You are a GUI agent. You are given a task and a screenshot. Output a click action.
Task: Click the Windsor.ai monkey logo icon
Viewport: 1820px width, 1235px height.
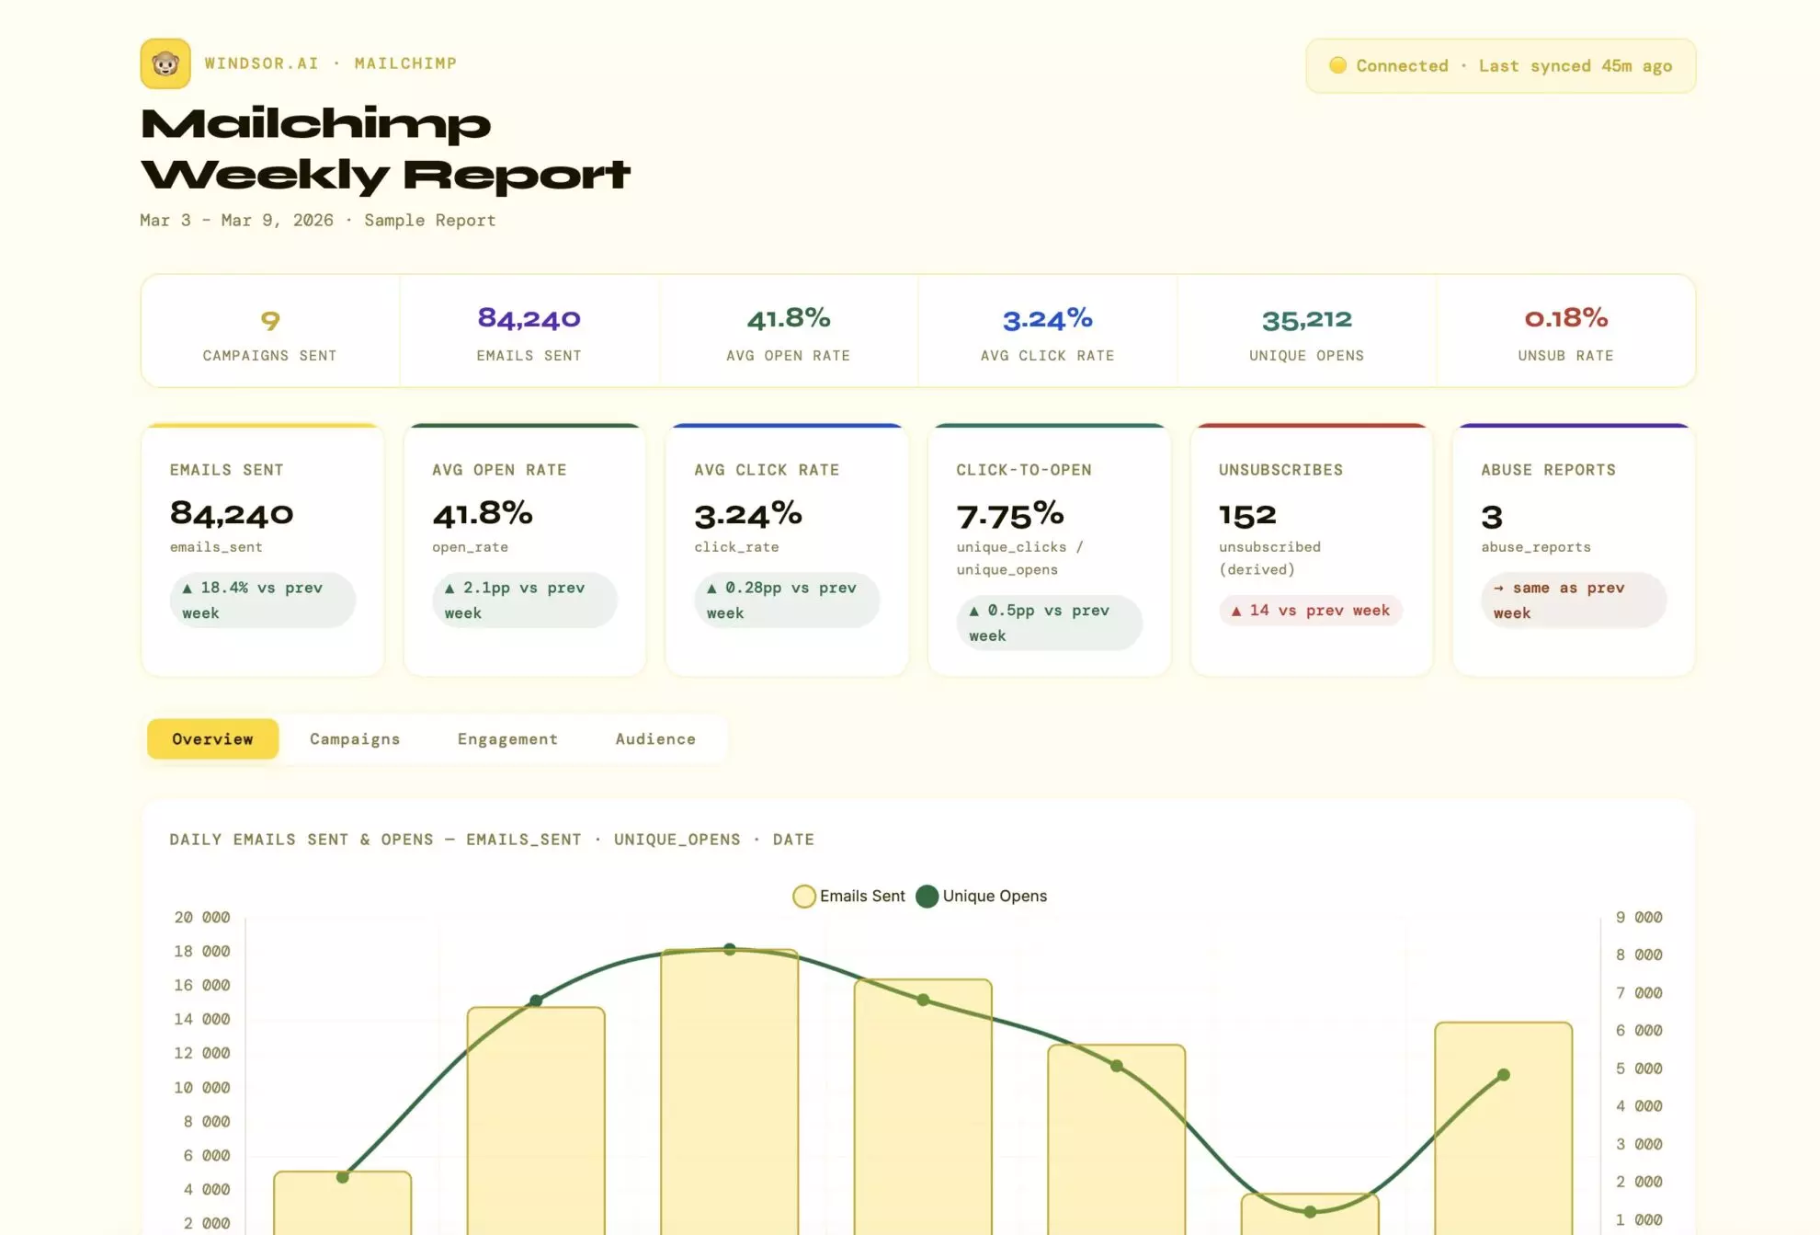coord(165,63)
